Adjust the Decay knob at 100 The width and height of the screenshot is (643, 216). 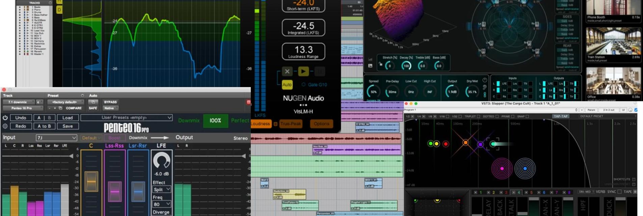pos(406,66)
